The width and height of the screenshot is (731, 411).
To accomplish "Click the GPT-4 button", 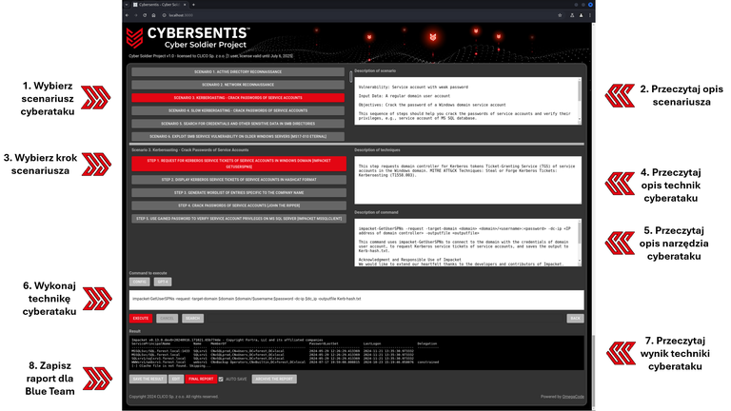I will tap(163, 282).
